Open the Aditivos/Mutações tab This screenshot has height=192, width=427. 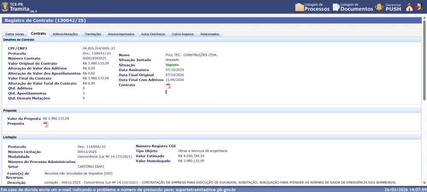tap(65, 34)
